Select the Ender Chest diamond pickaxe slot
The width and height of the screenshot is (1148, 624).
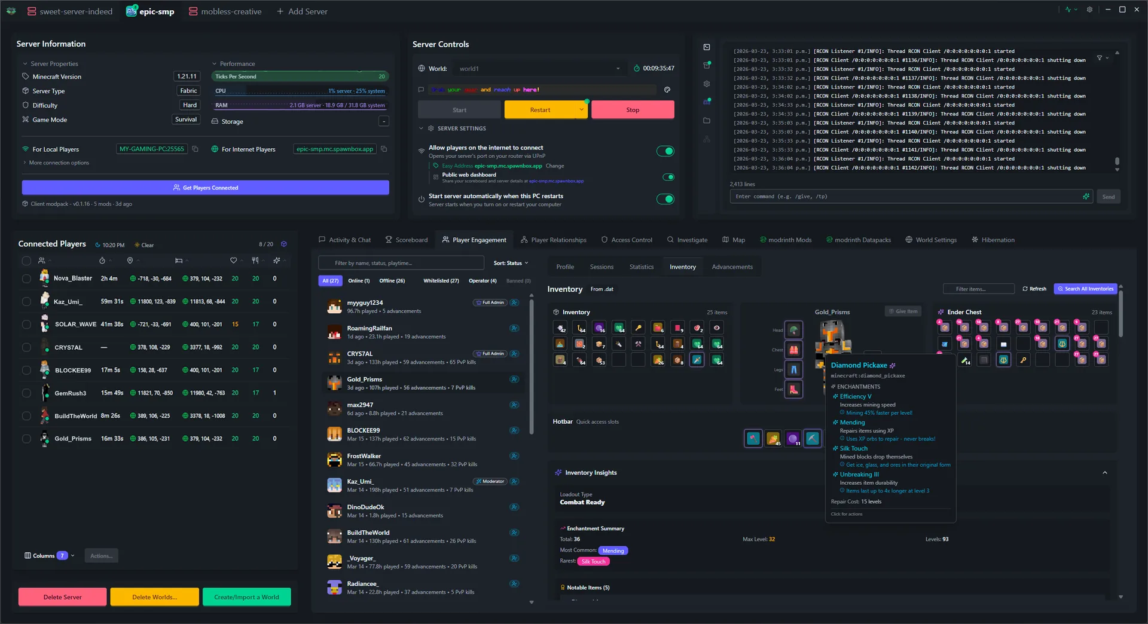pos(945,343)
